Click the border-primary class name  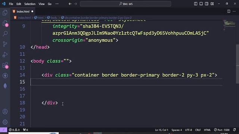click(140, 75)
